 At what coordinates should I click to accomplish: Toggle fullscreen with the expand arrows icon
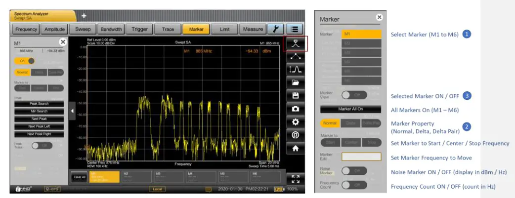click(x=295, y=179)
